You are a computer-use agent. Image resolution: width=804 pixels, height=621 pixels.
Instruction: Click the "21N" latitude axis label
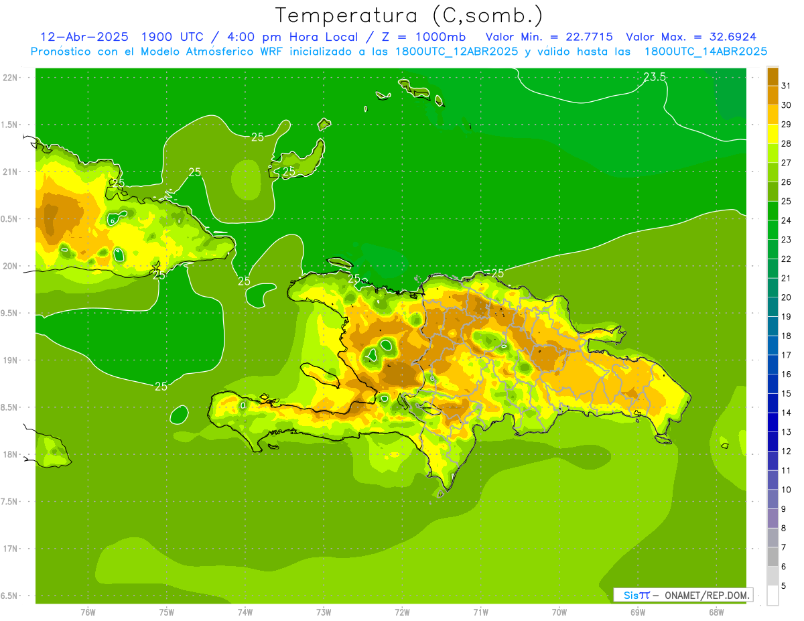point(10,172)
